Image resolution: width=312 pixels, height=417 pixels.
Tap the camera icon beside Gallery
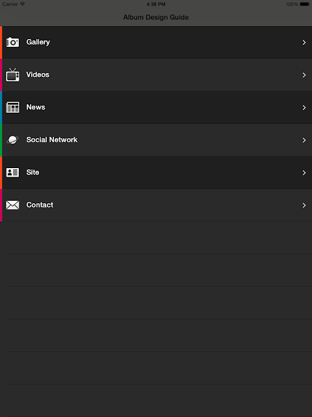[12, 42]
